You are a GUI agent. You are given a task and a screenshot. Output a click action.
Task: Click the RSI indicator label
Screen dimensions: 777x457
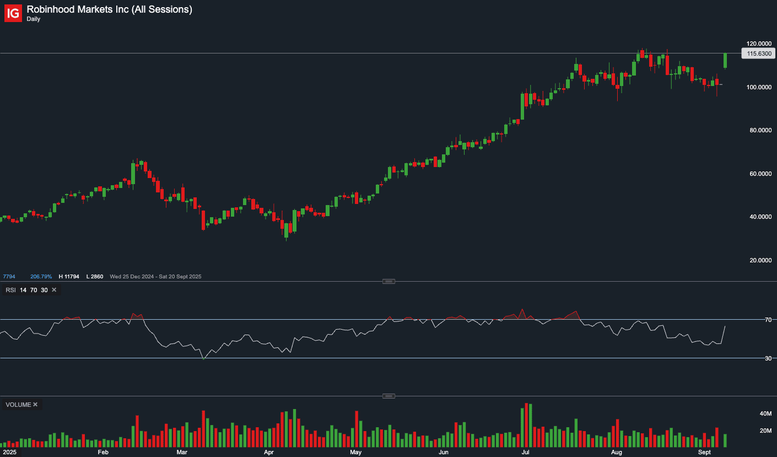pos(10,290)
